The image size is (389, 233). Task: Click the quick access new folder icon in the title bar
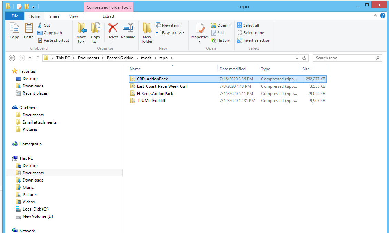[x=27, y=6]
